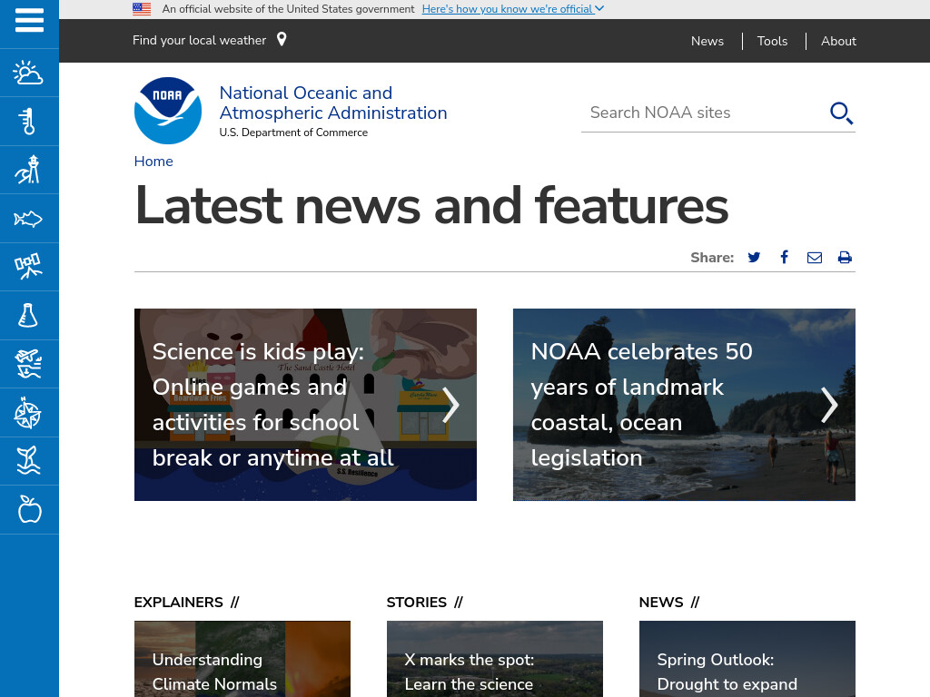
Task: Print page using printer icon
Action: [845, 257]
